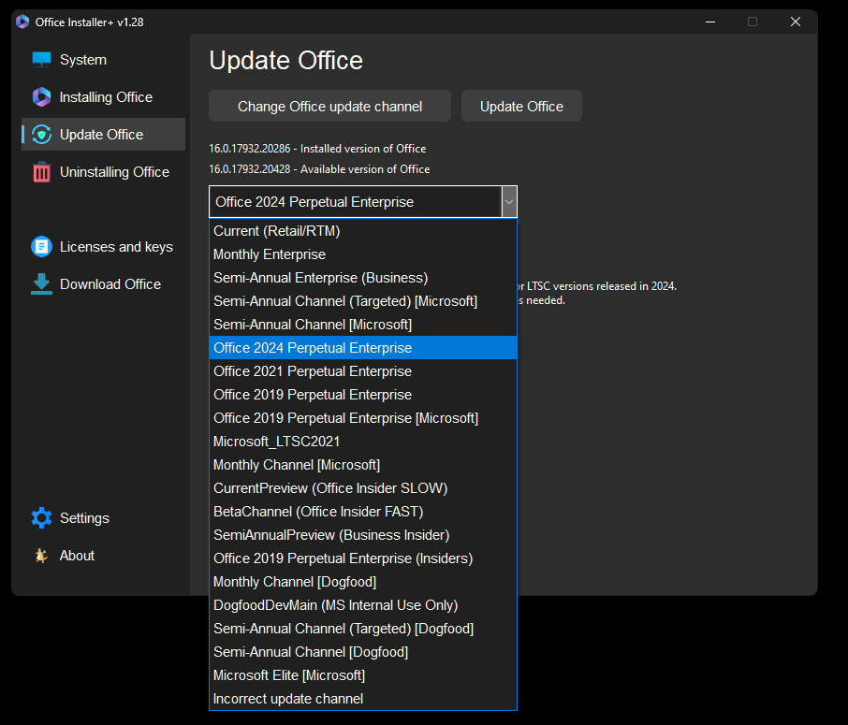This screenshot has height=725, width=848.
Task: Click the channel combo box field
Action: point(363,202)
